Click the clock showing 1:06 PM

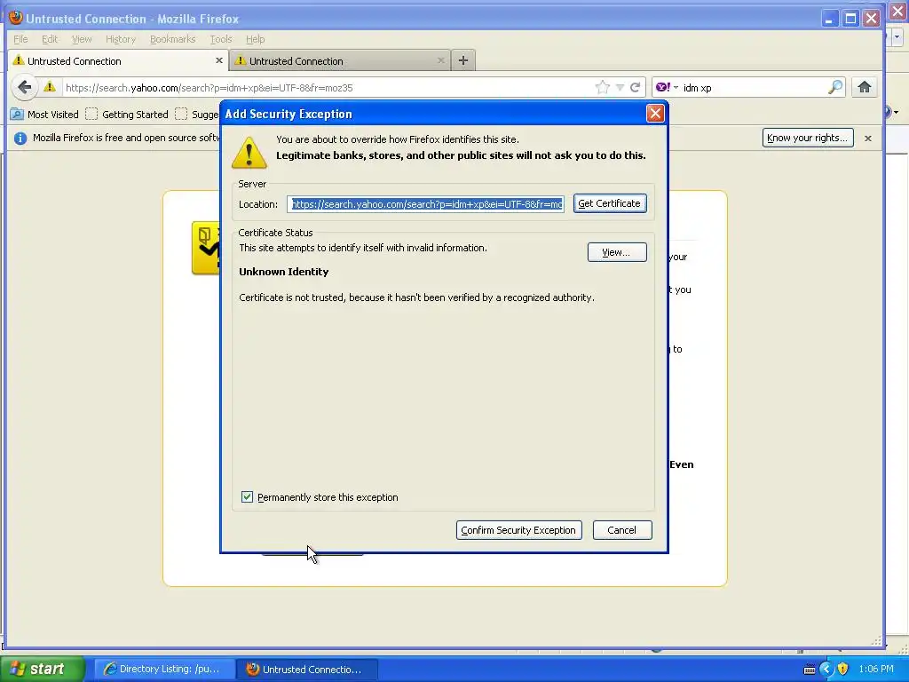coord(876,670)
